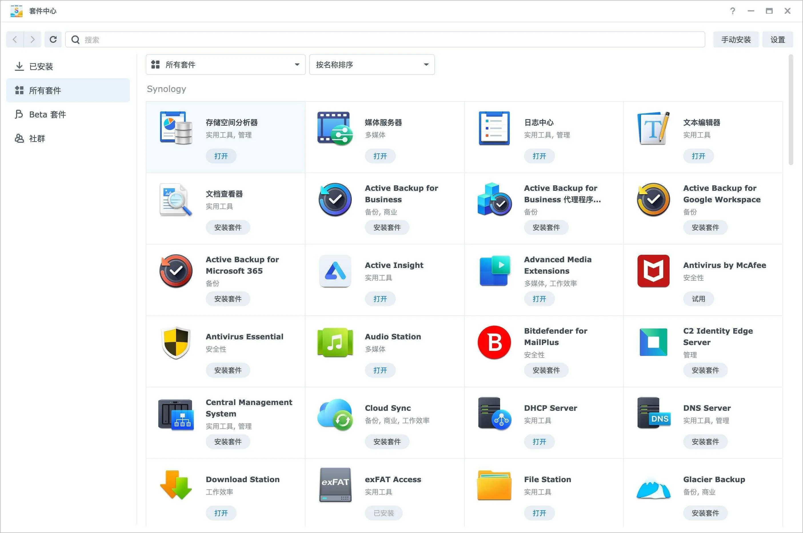803x533 pixels.
Task: Open the 社群 community section
Action: click(37, 138)
